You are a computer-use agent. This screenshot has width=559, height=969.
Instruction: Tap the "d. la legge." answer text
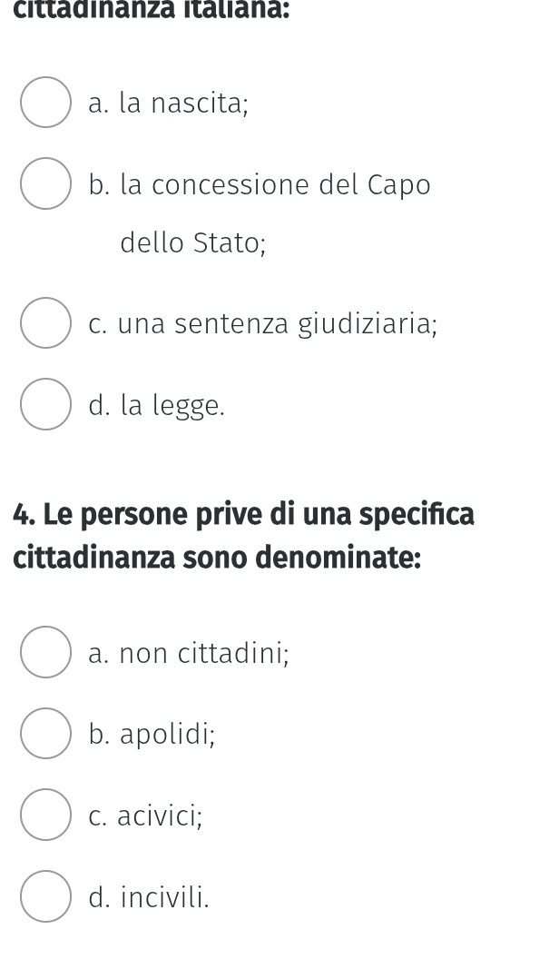pos(157,405)
